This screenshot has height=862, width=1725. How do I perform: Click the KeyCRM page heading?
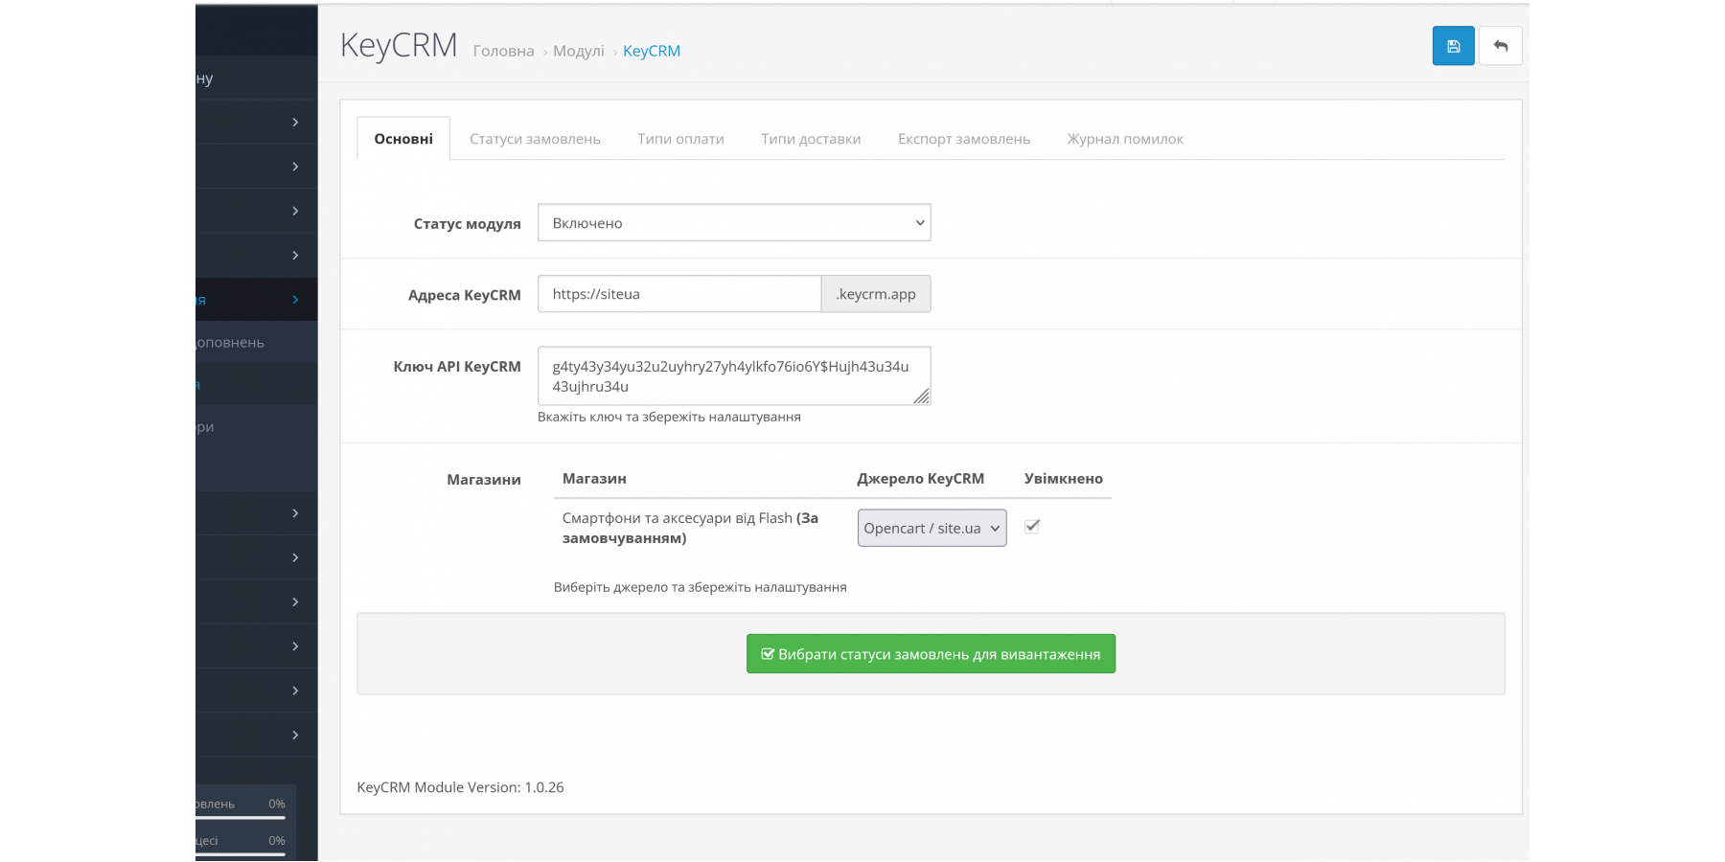(x=399, y=45)
